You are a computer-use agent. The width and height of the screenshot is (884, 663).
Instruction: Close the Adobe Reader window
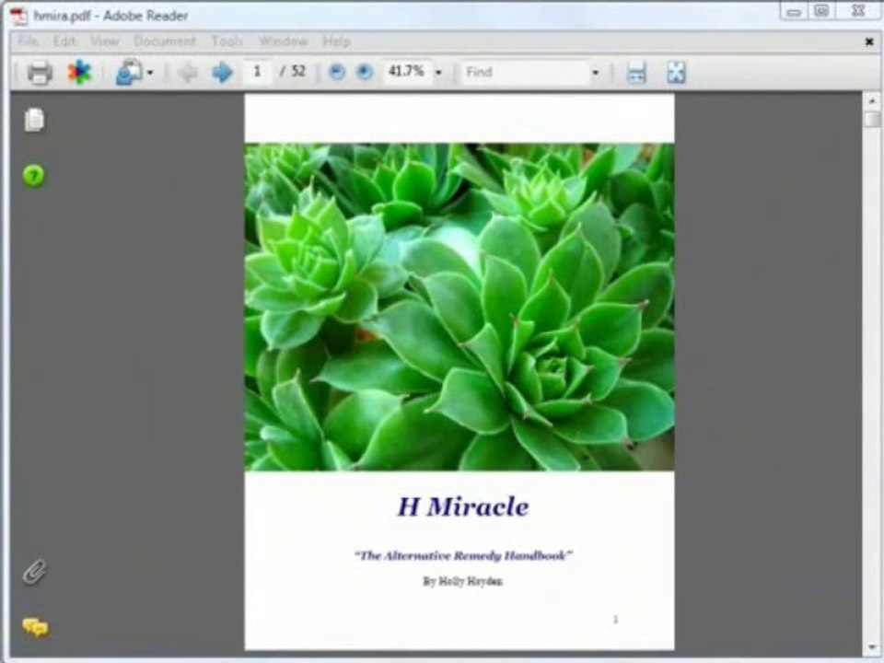click(857, 11)
